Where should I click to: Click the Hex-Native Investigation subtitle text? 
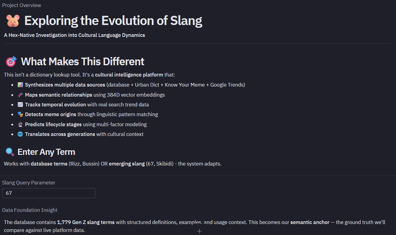pos(74,35)
